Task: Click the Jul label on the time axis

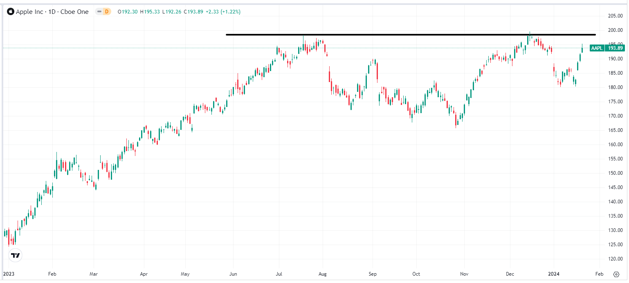Action: [x=279, y=274]
